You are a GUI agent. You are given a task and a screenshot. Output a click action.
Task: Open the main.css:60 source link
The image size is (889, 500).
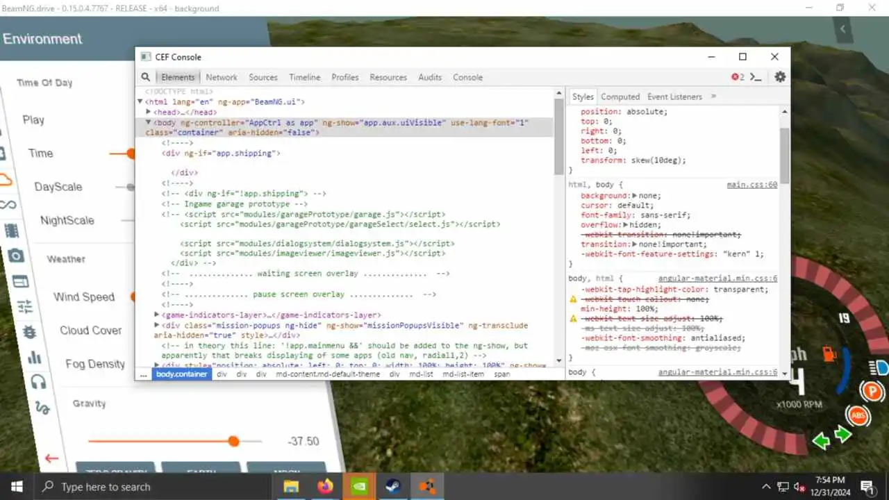click(752, 185)
